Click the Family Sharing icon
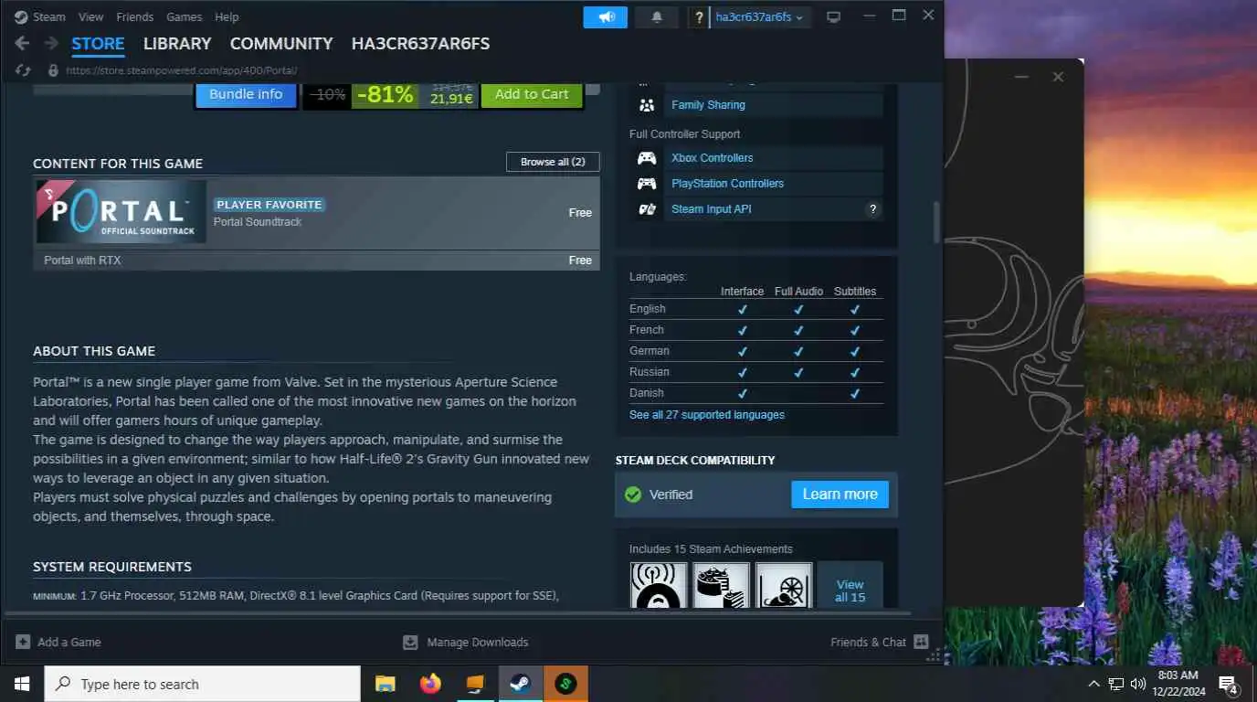 click(647, 105)
